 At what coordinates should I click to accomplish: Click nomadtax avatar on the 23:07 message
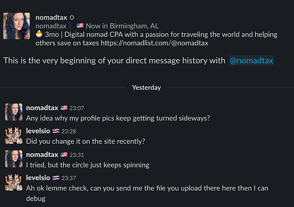click(13, 112)
